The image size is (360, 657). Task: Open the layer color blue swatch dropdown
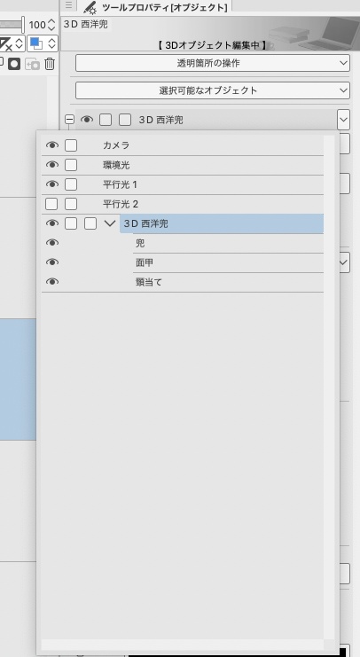[x=42, y=43]
